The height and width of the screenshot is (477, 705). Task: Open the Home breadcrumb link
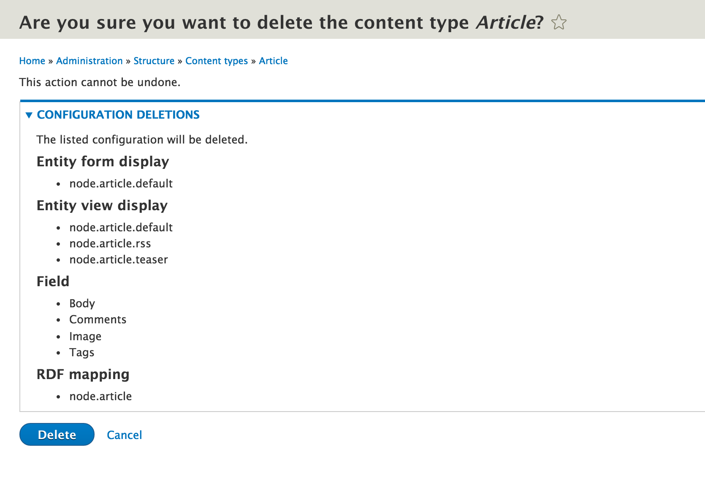pyautogui.click(x=32, y=61)
